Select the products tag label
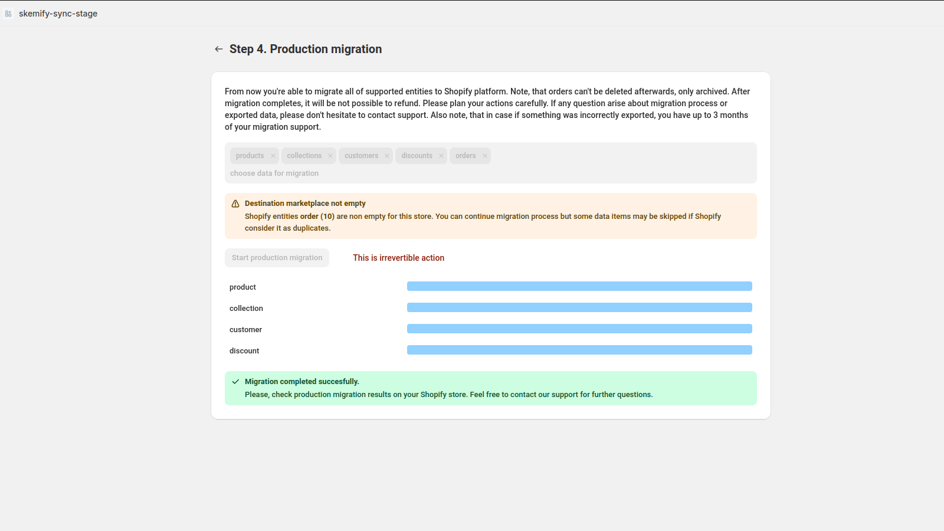The image size is (944, 531). click(250, 156)
